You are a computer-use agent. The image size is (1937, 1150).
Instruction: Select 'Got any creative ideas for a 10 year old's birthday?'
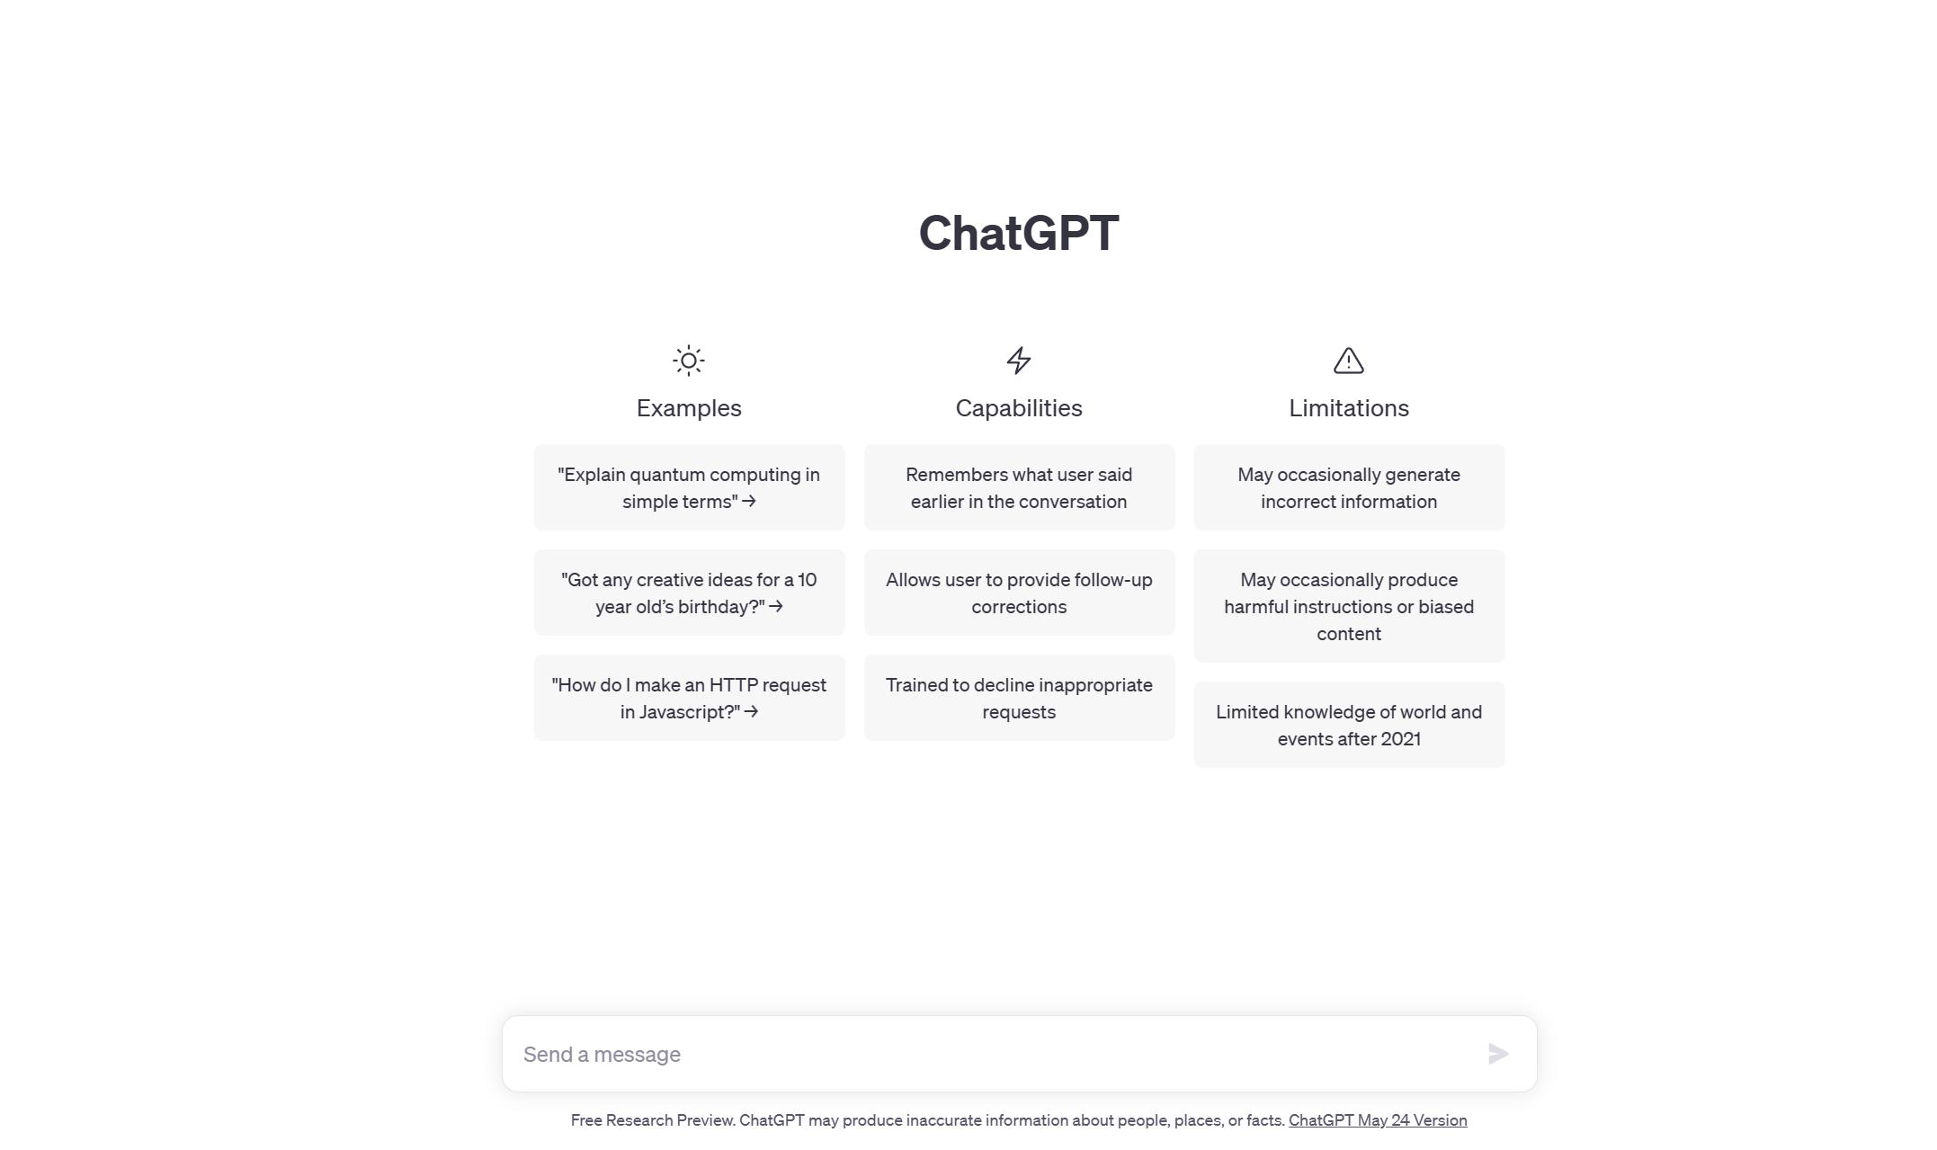[689, 593]
